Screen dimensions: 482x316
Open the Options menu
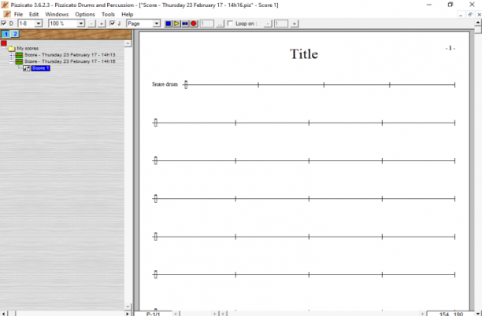pos(85,14)
